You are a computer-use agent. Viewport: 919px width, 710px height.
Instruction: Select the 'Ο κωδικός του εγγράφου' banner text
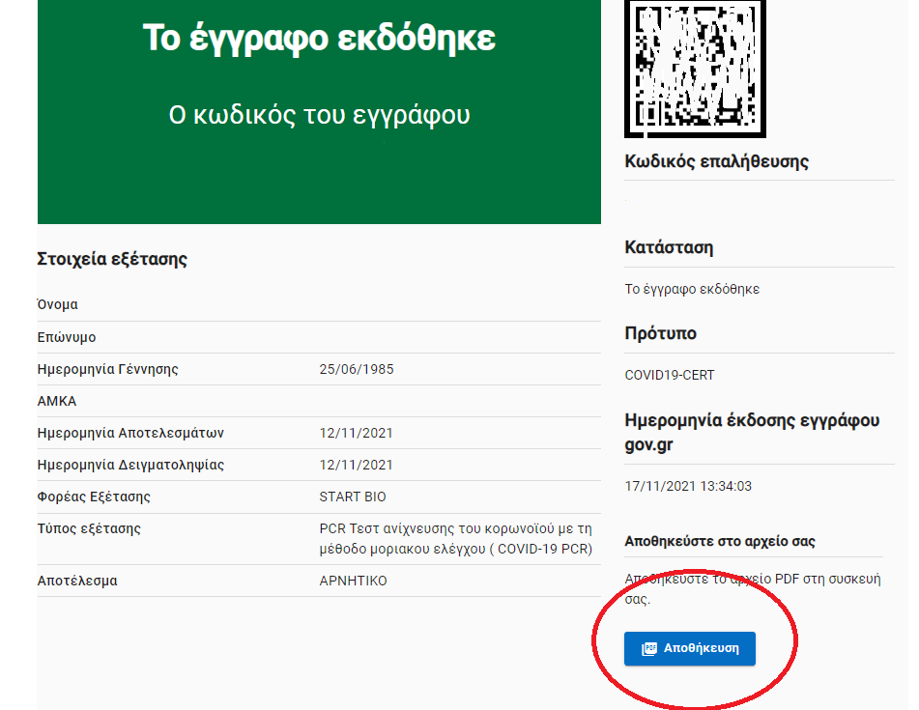[319, 115]
